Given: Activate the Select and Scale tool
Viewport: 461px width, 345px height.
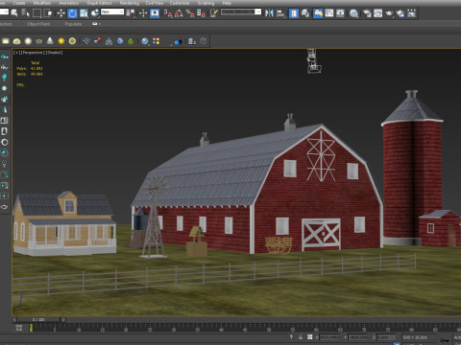Looking at the screenshot, I should pos(84,13).
